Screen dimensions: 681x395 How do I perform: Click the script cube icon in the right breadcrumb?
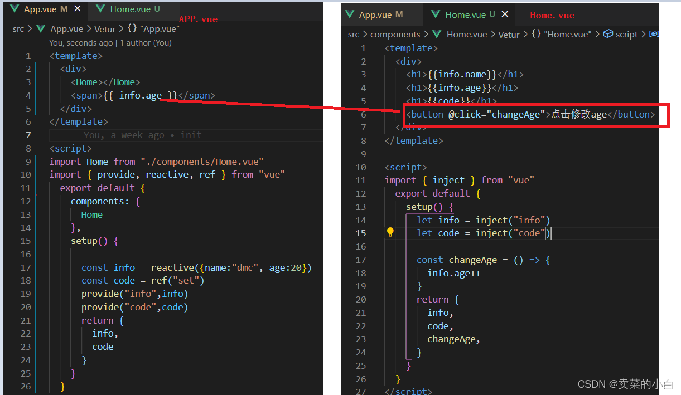(x=608, y=34)
